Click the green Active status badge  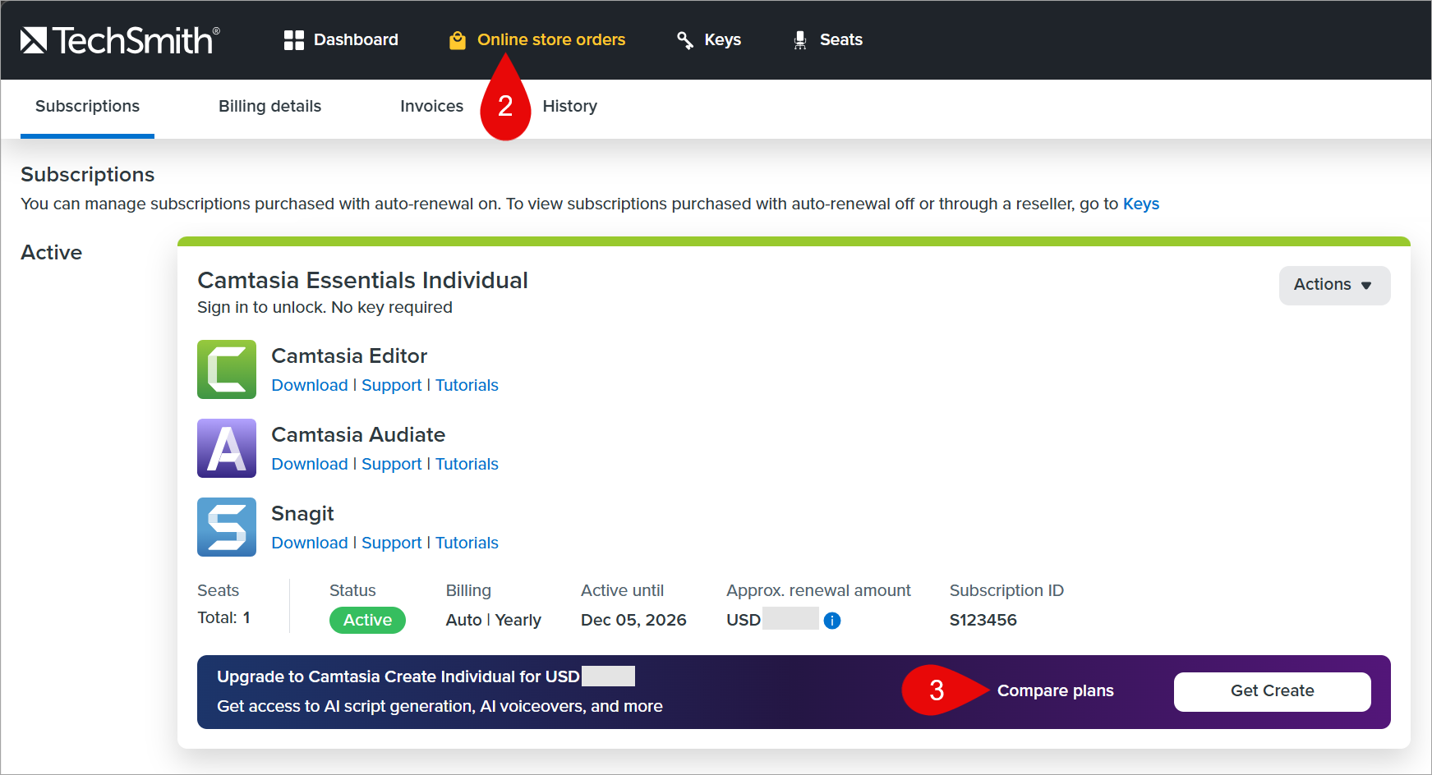(x=367, y=621)
